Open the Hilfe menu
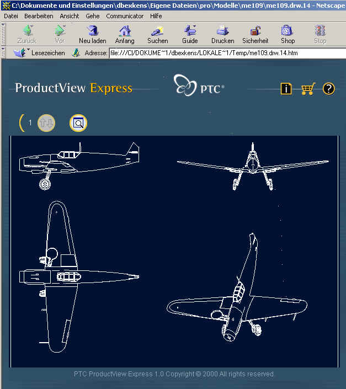Viewport: 346px width, 389px height. [156, 16]
